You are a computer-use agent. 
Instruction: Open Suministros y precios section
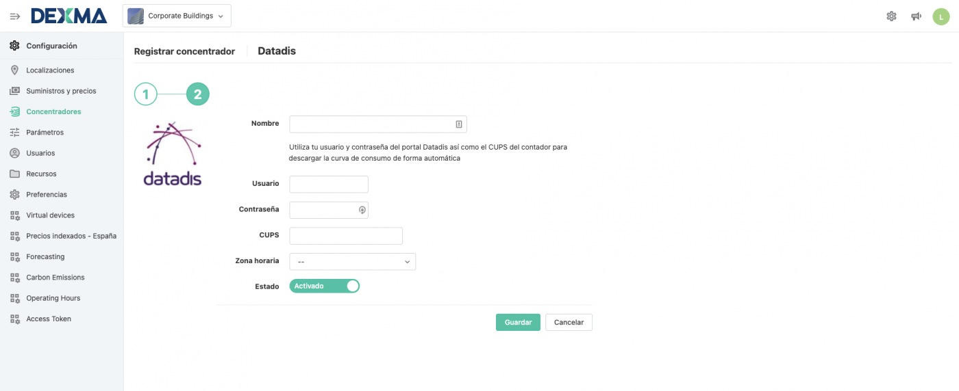coord(61,91)
